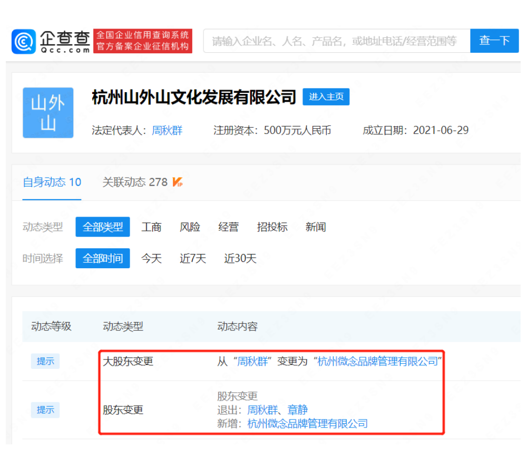
Task: Click 提示 tag in 股东变更 row
Action: pyautogui.click(x=45, y=410)
